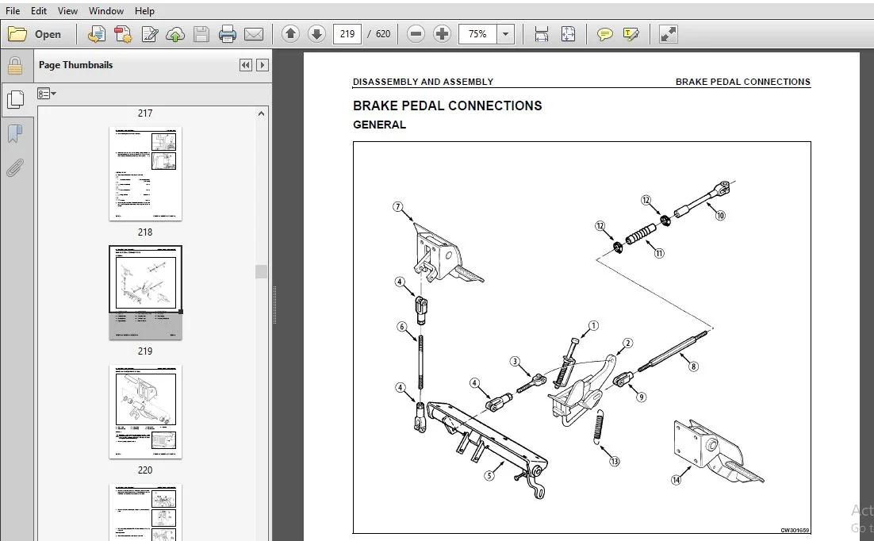
Task: Click the zoom percentage field showing 75%
Action: coord(477,34)
